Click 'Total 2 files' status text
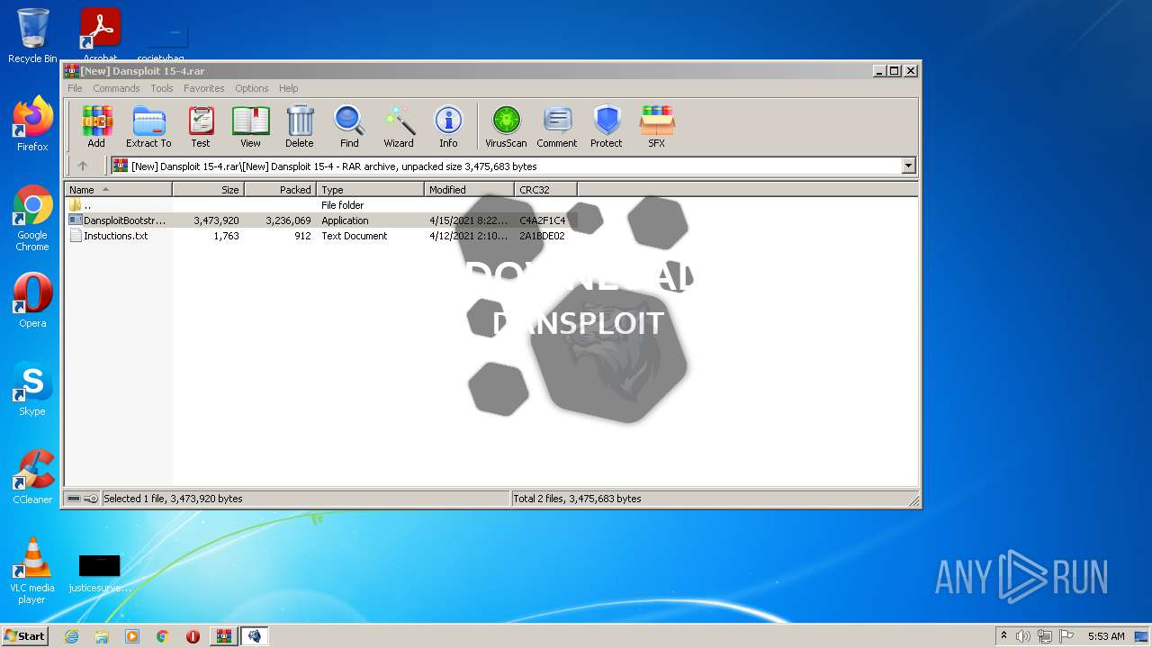1152x648 pixels. pos(577,499)
